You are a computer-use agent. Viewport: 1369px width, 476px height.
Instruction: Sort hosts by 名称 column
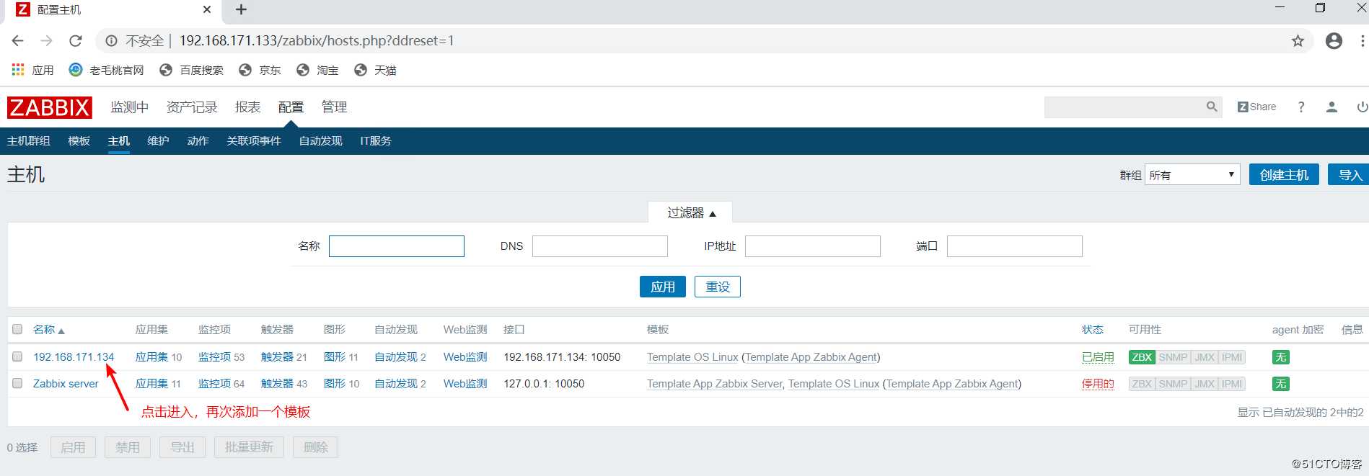coord(48,330)
